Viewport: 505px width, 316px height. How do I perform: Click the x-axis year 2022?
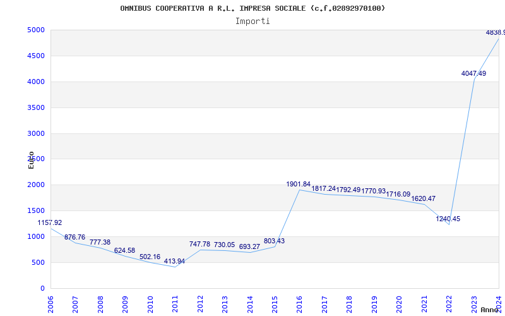click(449, 305)
